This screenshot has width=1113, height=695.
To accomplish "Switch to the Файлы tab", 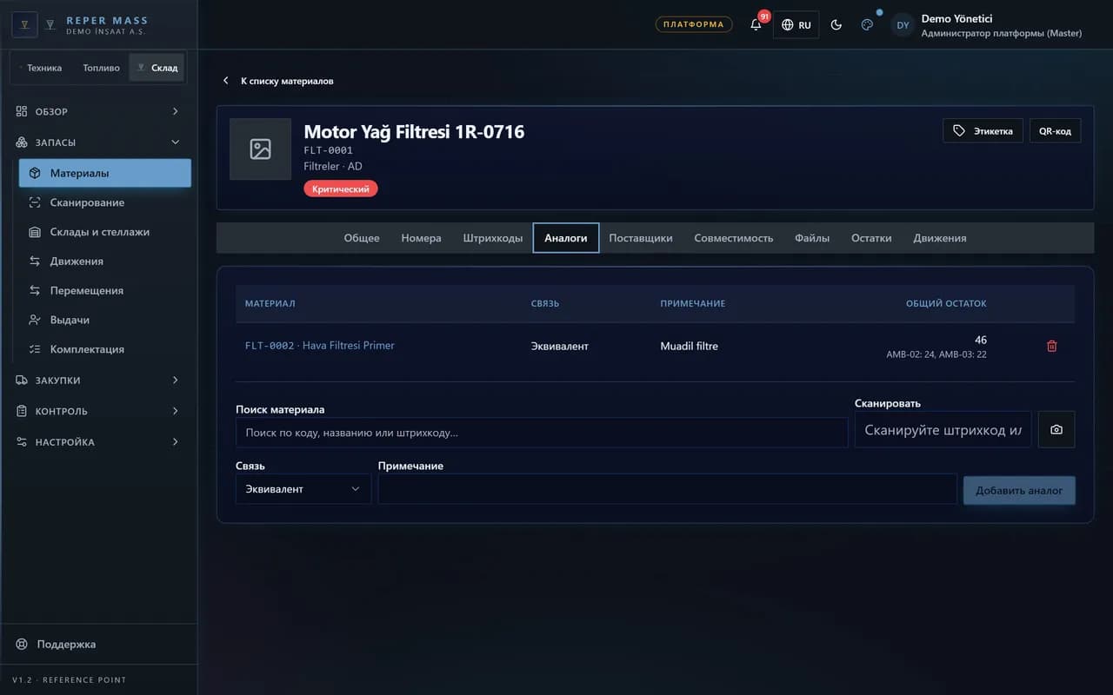I will (x=812, y=238).
